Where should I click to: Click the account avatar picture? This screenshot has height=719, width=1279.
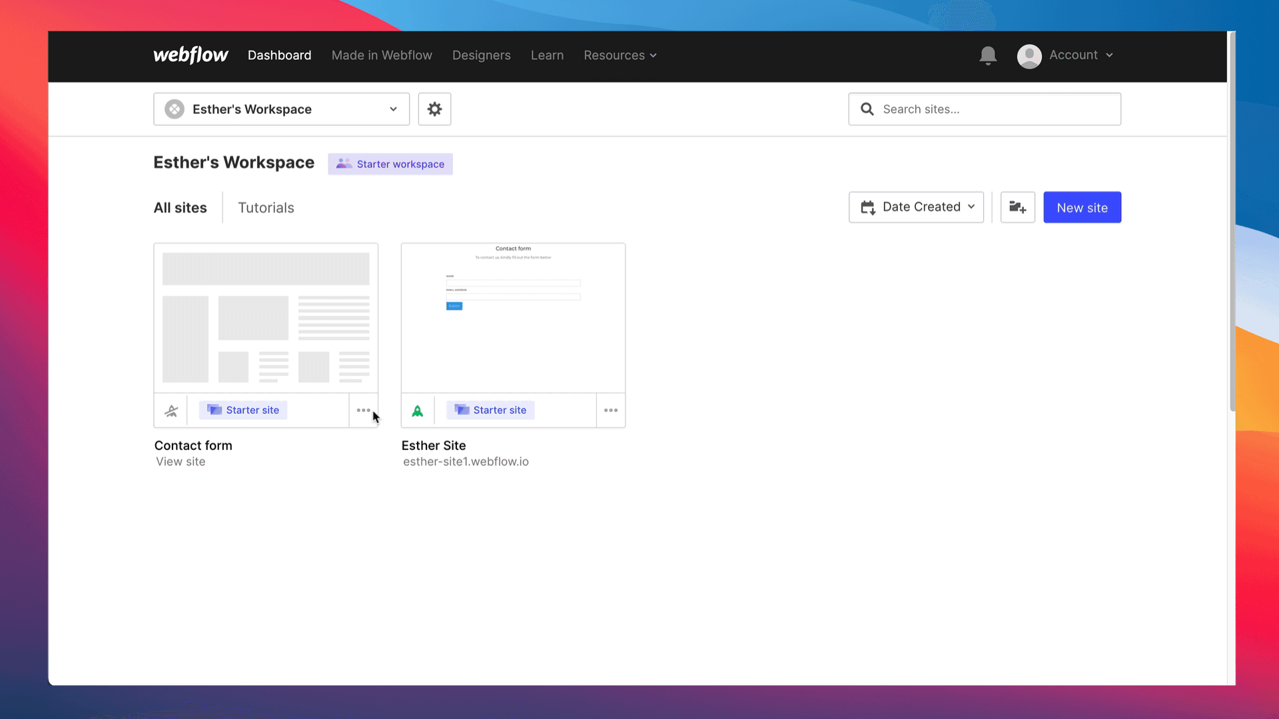coord(1029,56)
